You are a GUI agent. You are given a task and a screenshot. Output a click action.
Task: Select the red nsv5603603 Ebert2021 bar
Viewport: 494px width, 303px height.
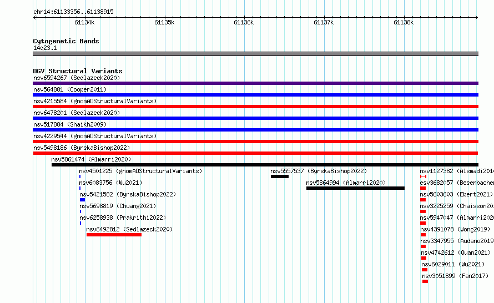tap(423, 200)
